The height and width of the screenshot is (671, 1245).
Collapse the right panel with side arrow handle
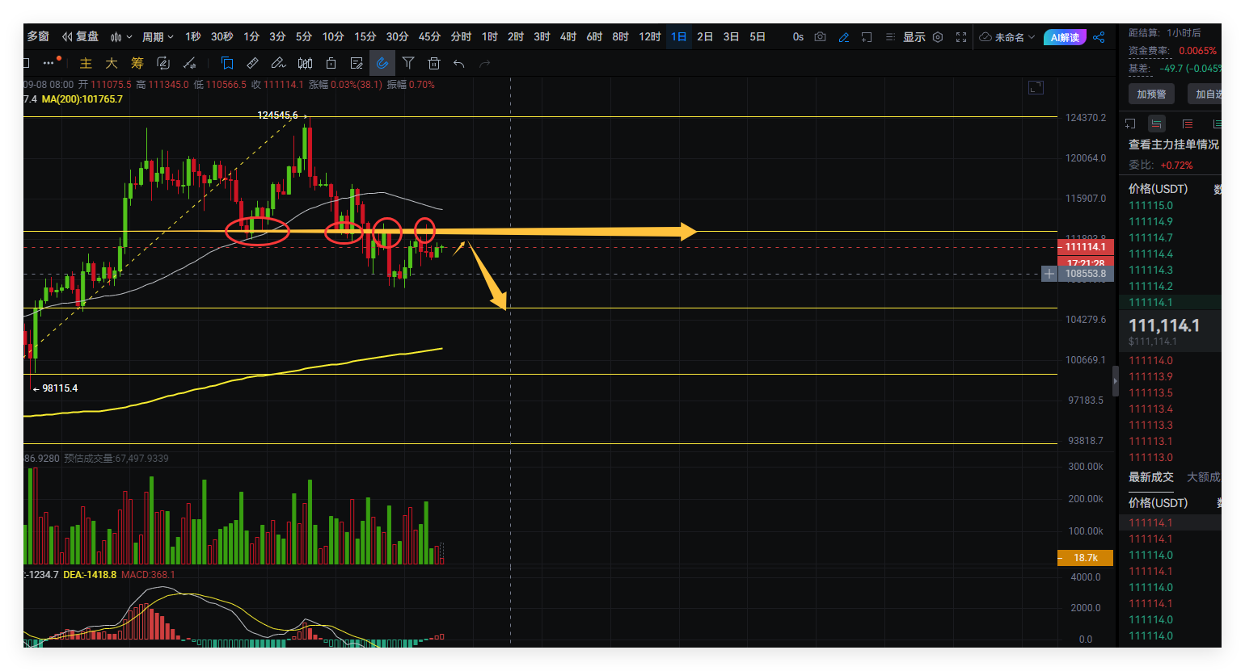tap(1116, 381)
